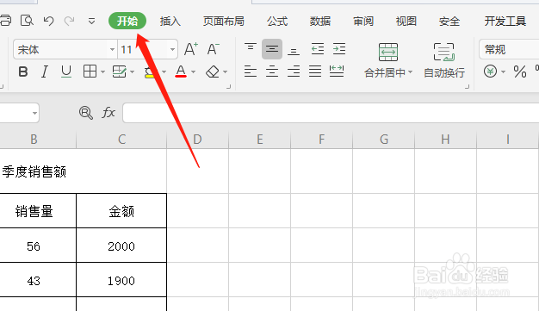The image size is (539, 311).
Task: Select column B header
Action: coord(34,140)
